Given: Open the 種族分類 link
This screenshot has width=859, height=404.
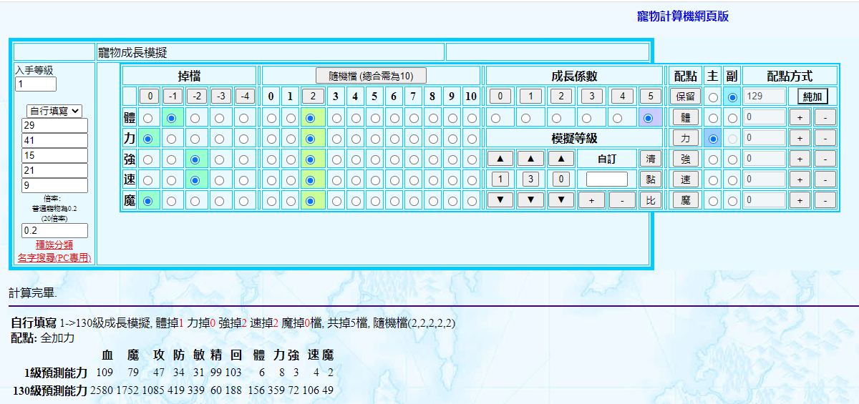Looking at the screenshot, I should pyautogui.click(x=54, y=245).
